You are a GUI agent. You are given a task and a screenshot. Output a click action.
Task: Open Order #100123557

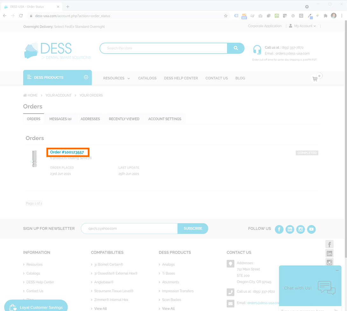[x=67, y=152]
